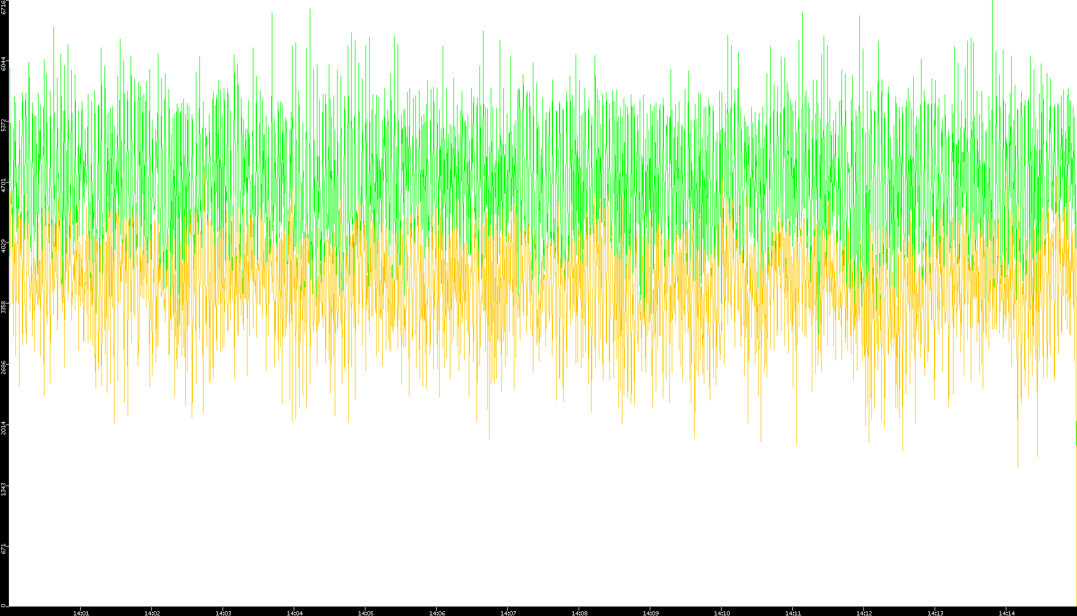Click the 4029 y-axis label

click(x=4, y=245)
